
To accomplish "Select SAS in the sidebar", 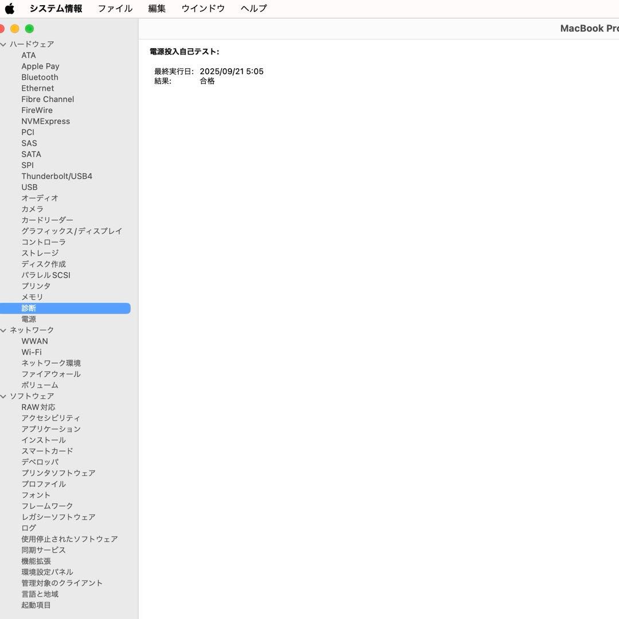I will [x=29, y=143].
